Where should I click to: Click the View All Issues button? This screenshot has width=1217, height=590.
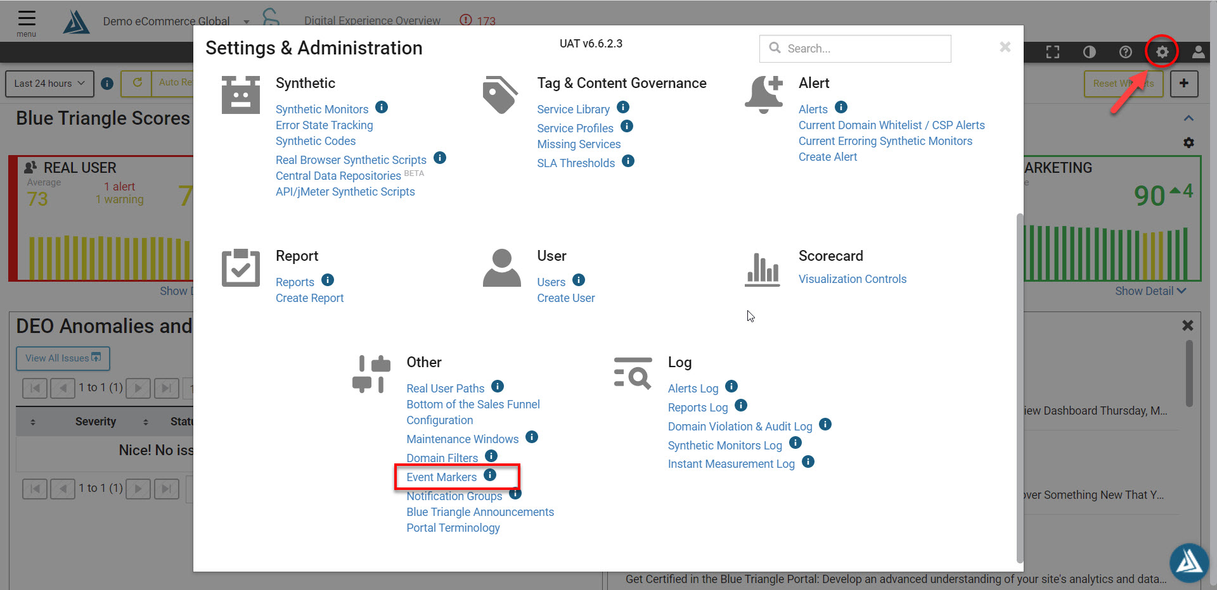click(x=63, y=358)
